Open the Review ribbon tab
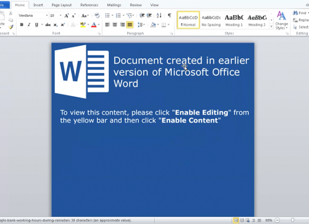The height and width of the screenshot is (224, 309). (x=136, y=5)
